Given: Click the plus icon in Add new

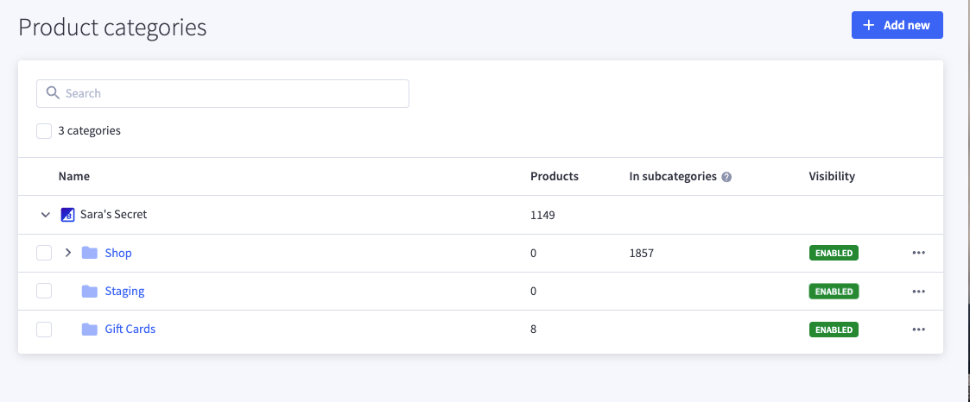Looking at the screenshot, I should (x=869, y=25).
